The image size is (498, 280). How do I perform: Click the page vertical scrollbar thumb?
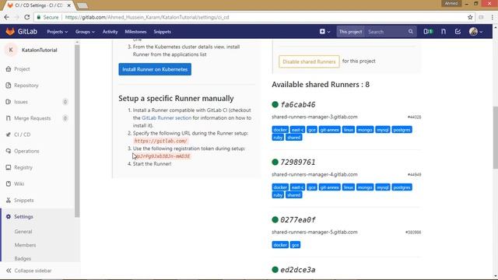coord(495,137)
